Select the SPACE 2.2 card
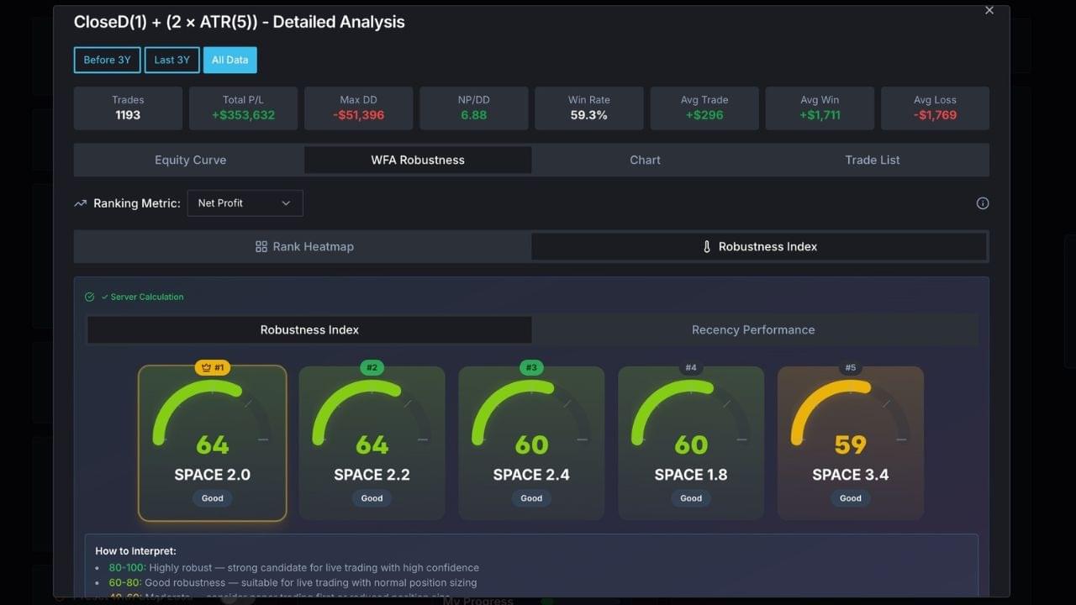Screen dimensions: 1076x605 [x=372, y=443]
